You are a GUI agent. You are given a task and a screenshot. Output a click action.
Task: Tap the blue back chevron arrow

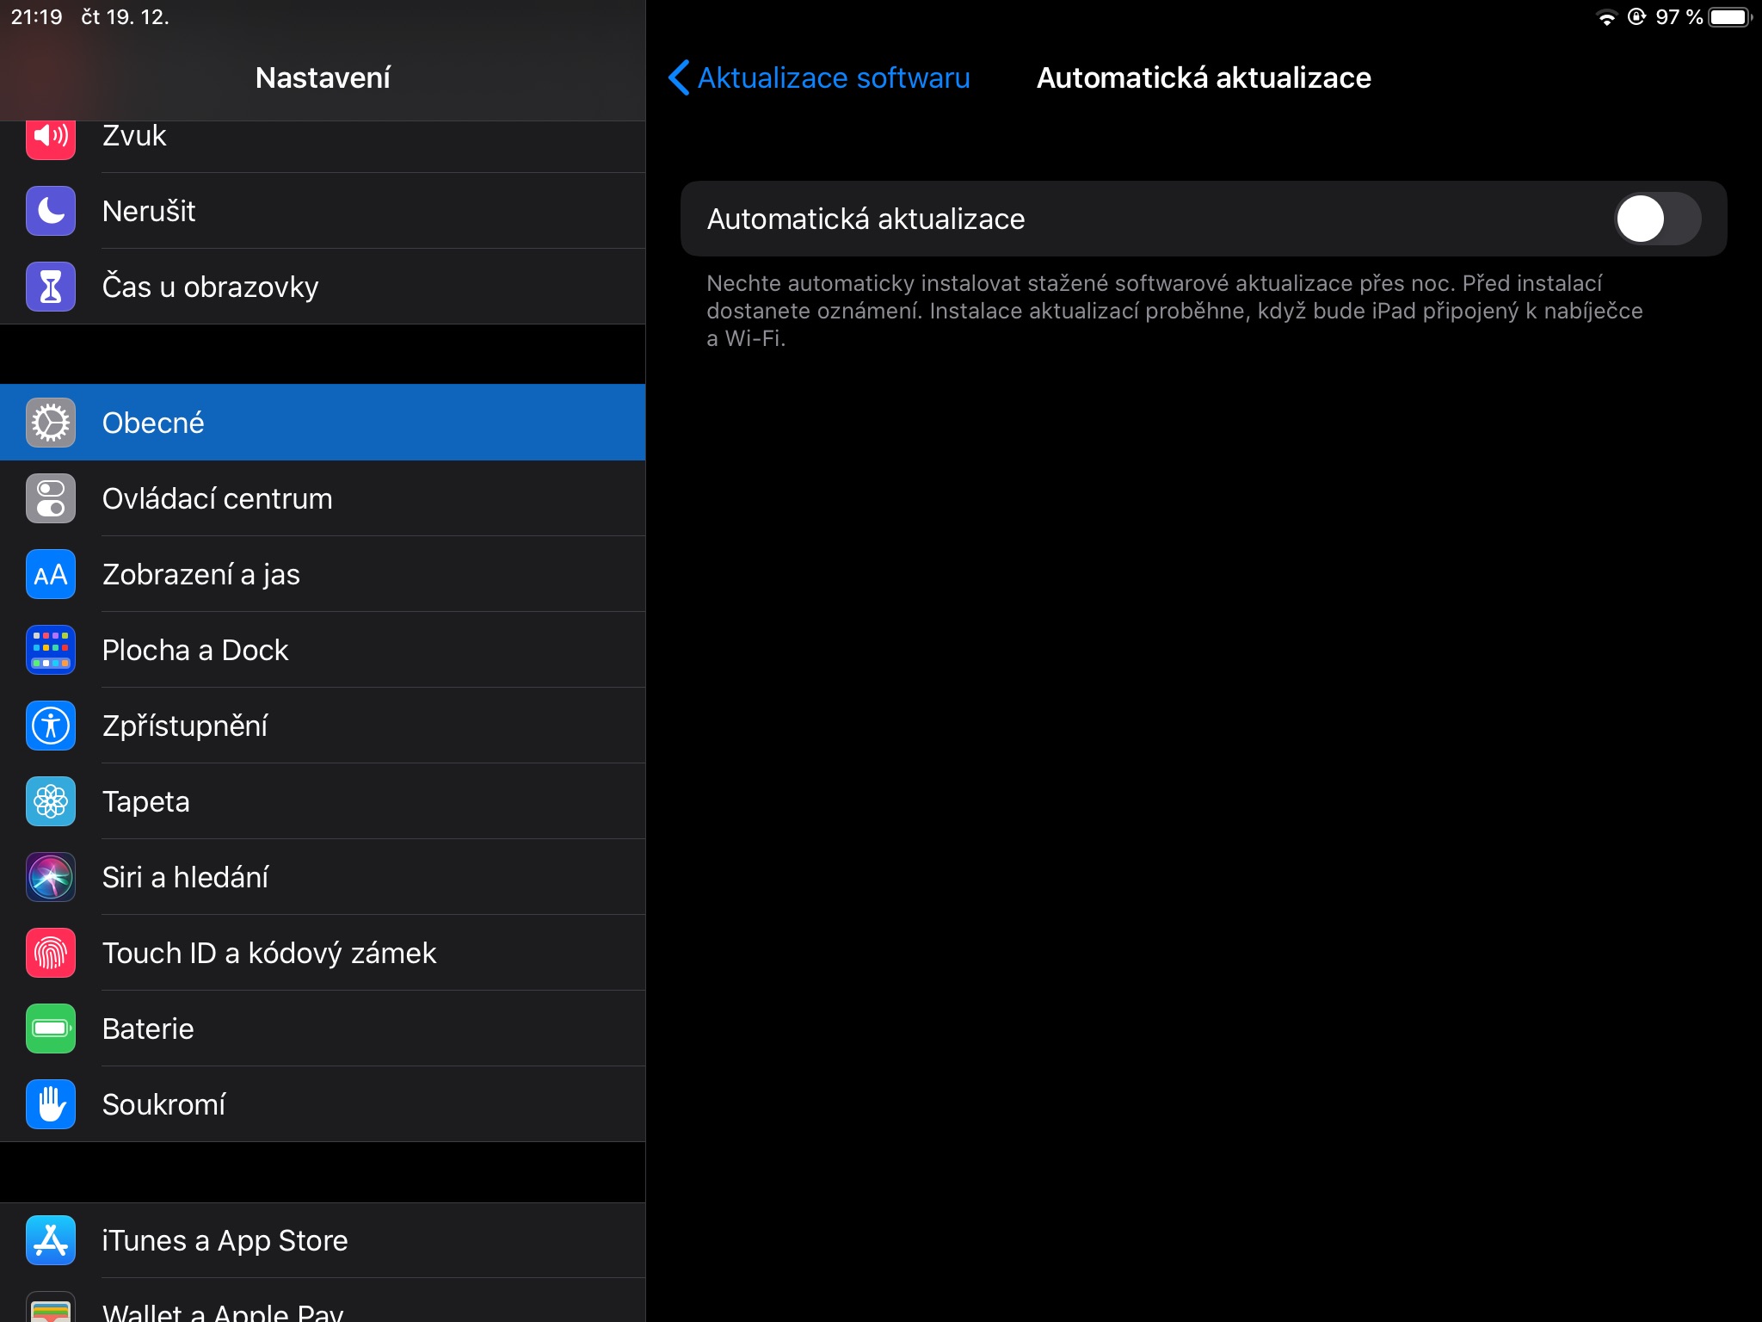point(679,77)
